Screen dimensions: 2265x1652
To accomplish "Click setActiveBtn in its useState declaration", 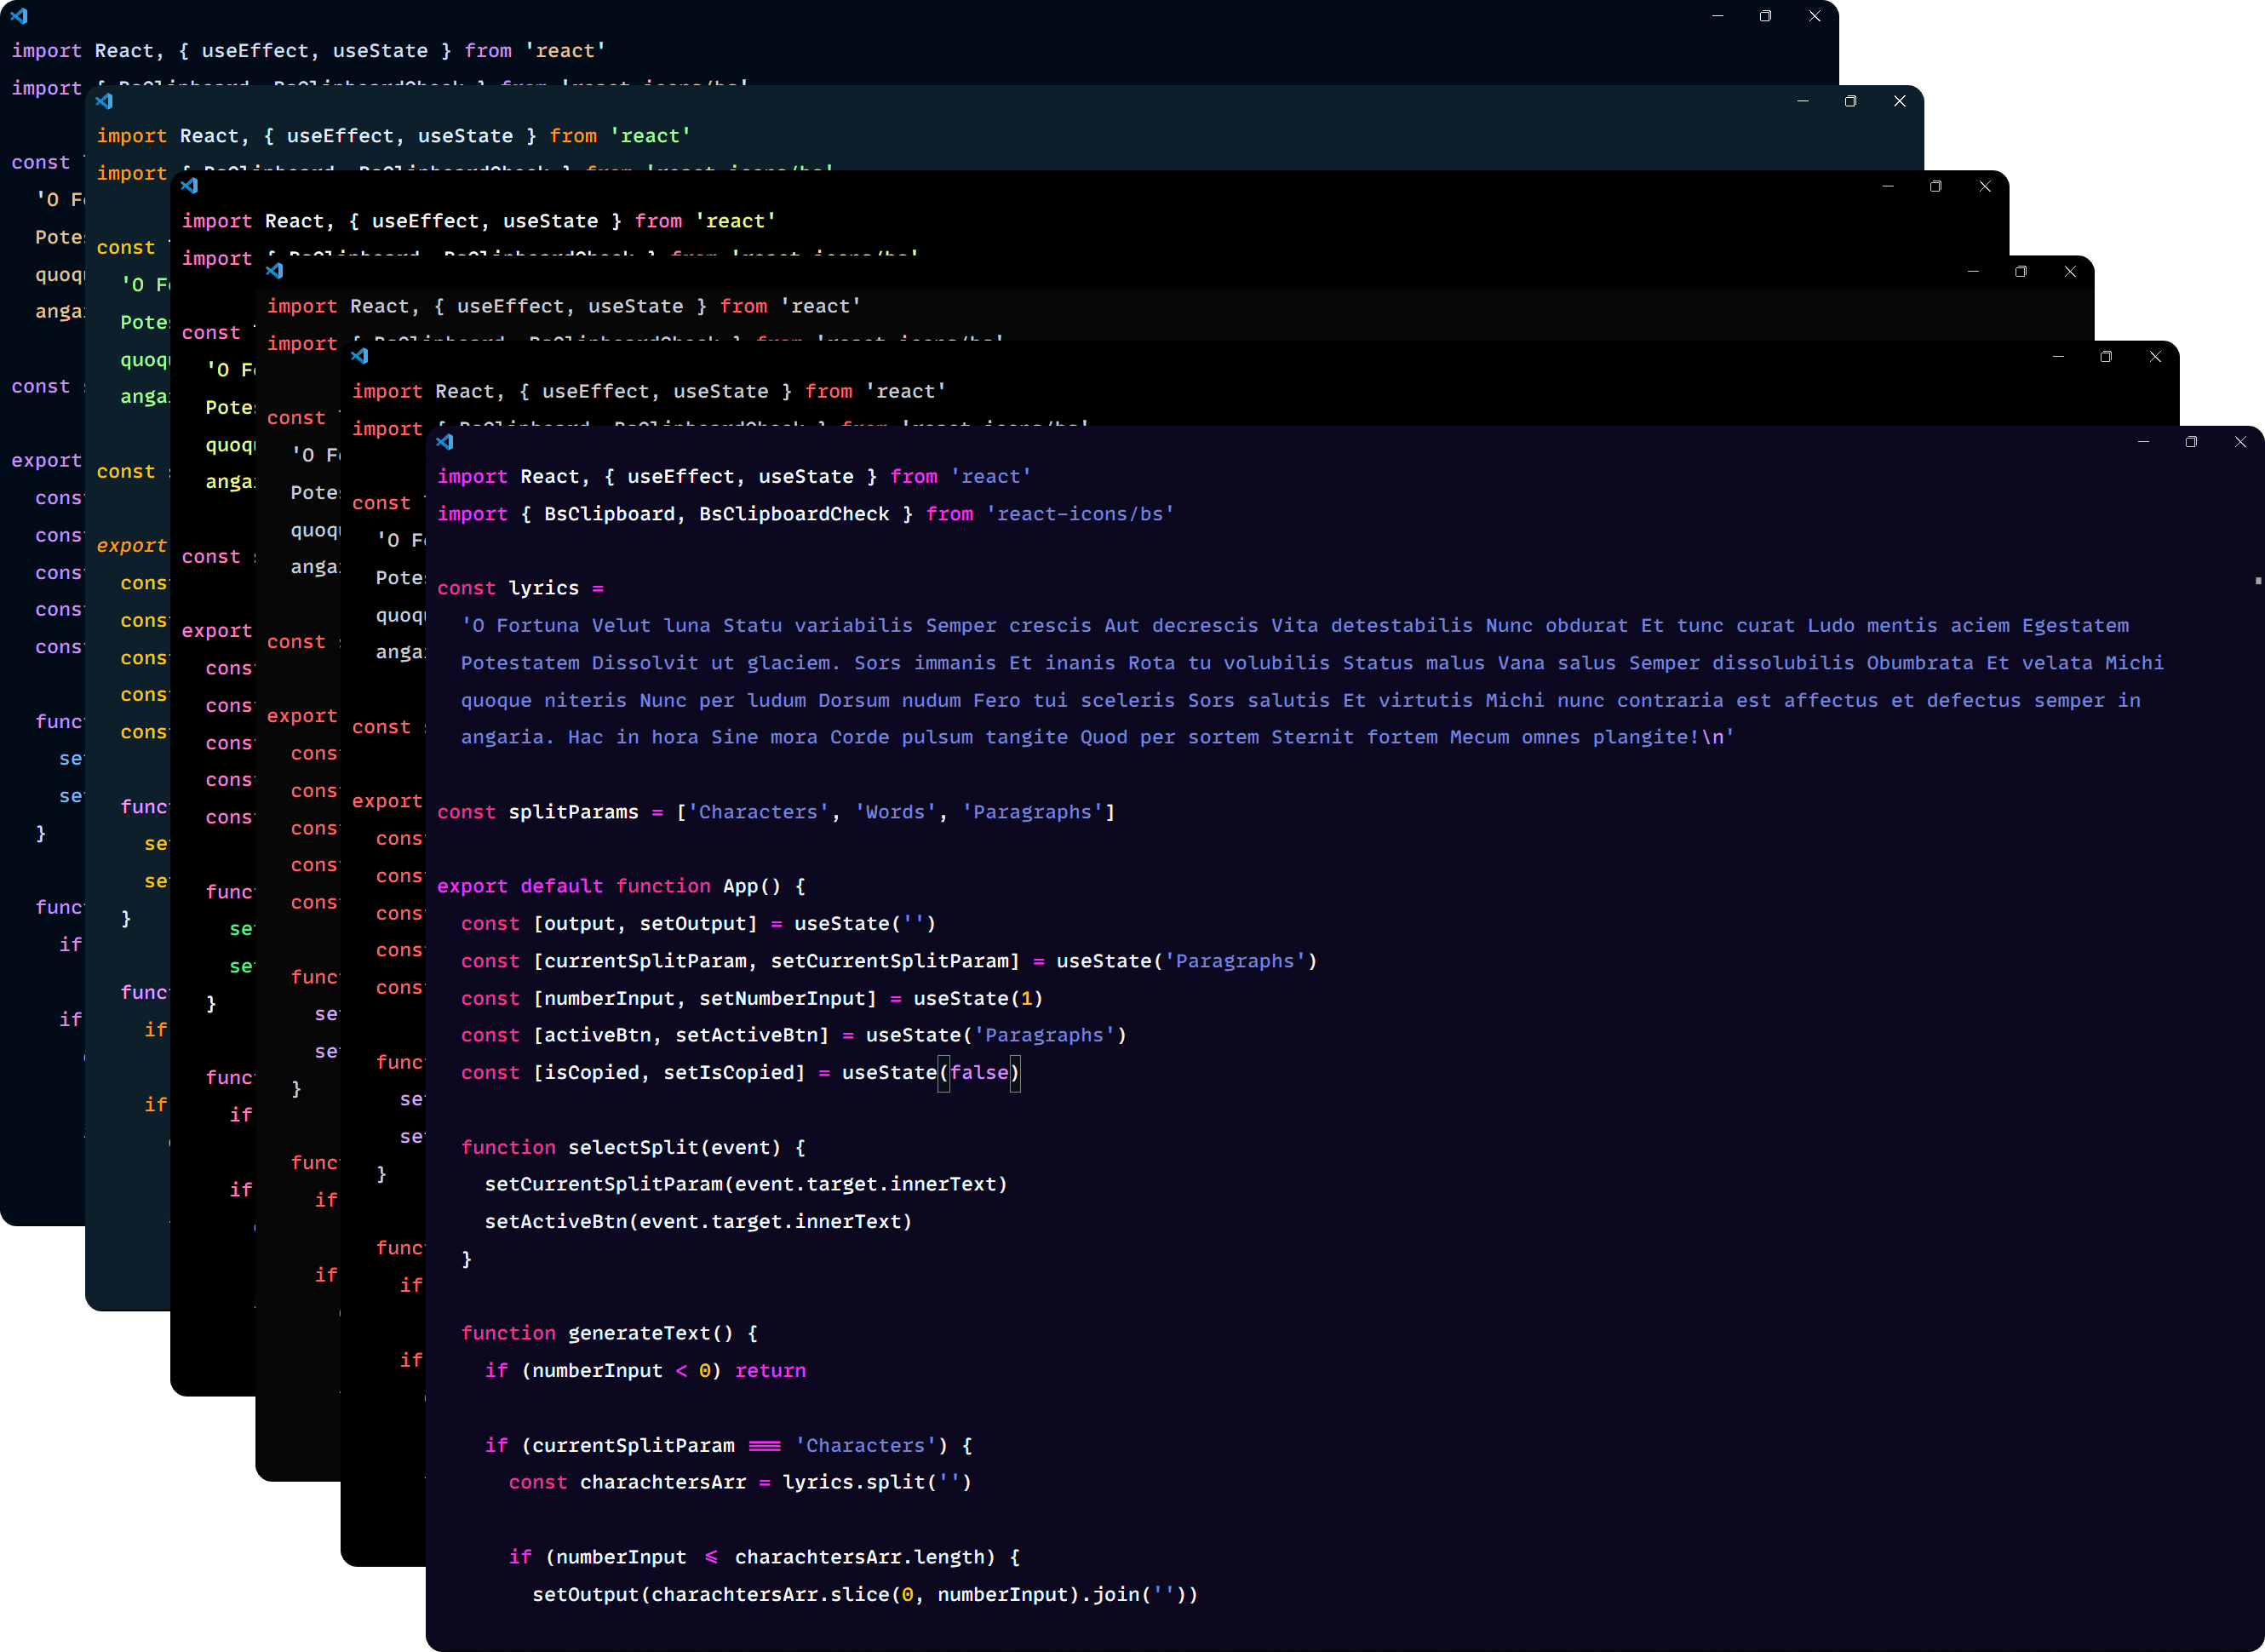I will pyautogui.click(x=746, y=1035).
